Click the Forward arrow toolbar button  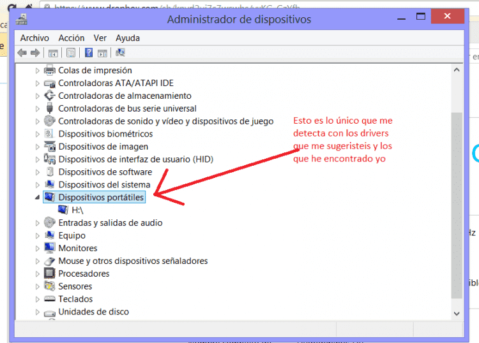35,53
